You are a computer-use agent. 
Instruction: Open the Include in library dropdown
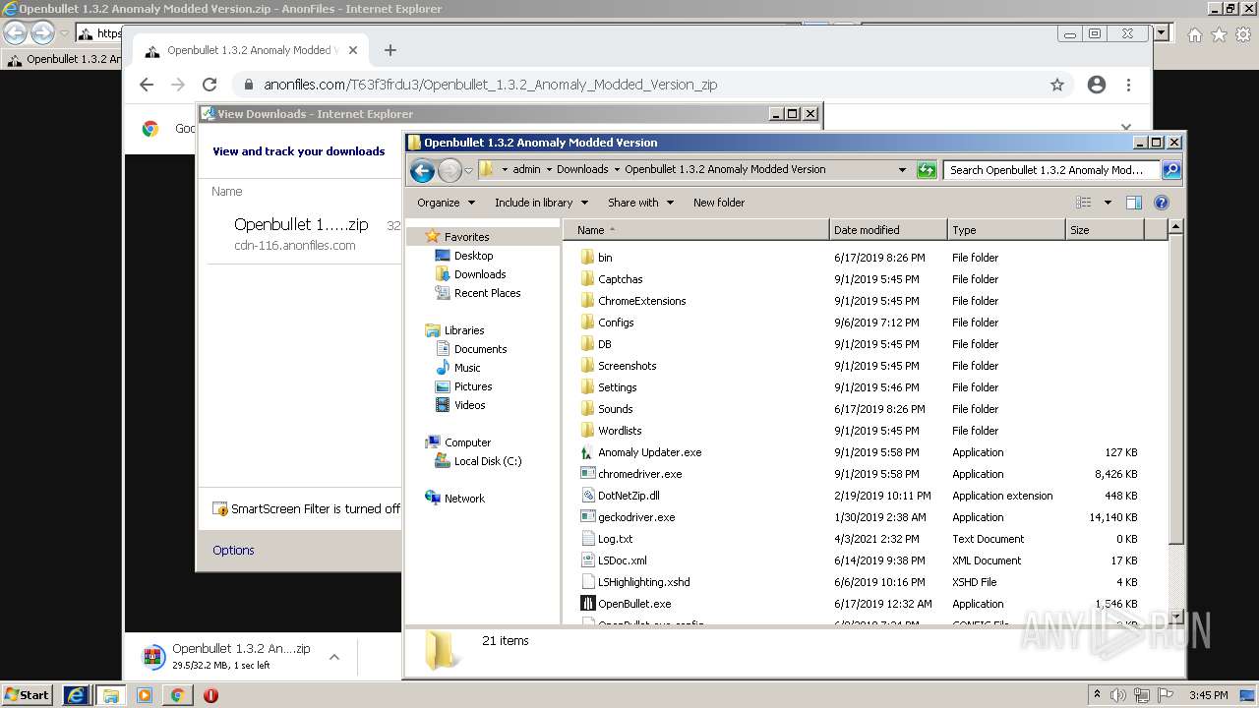coord(541,203)
